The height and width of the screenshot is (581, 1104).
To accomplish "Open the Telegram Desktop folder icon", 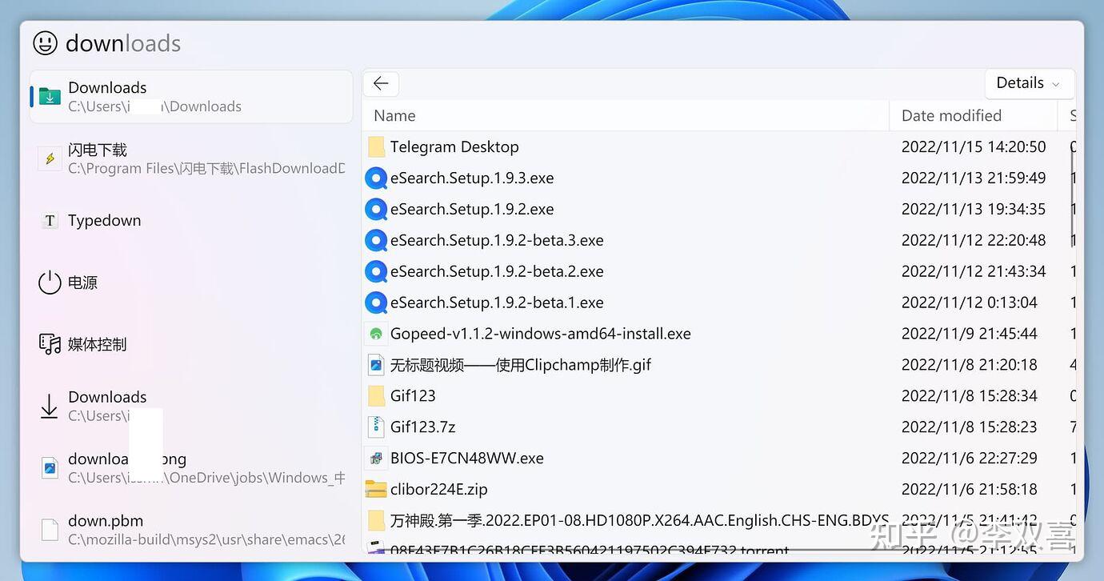I will [376, 146].
